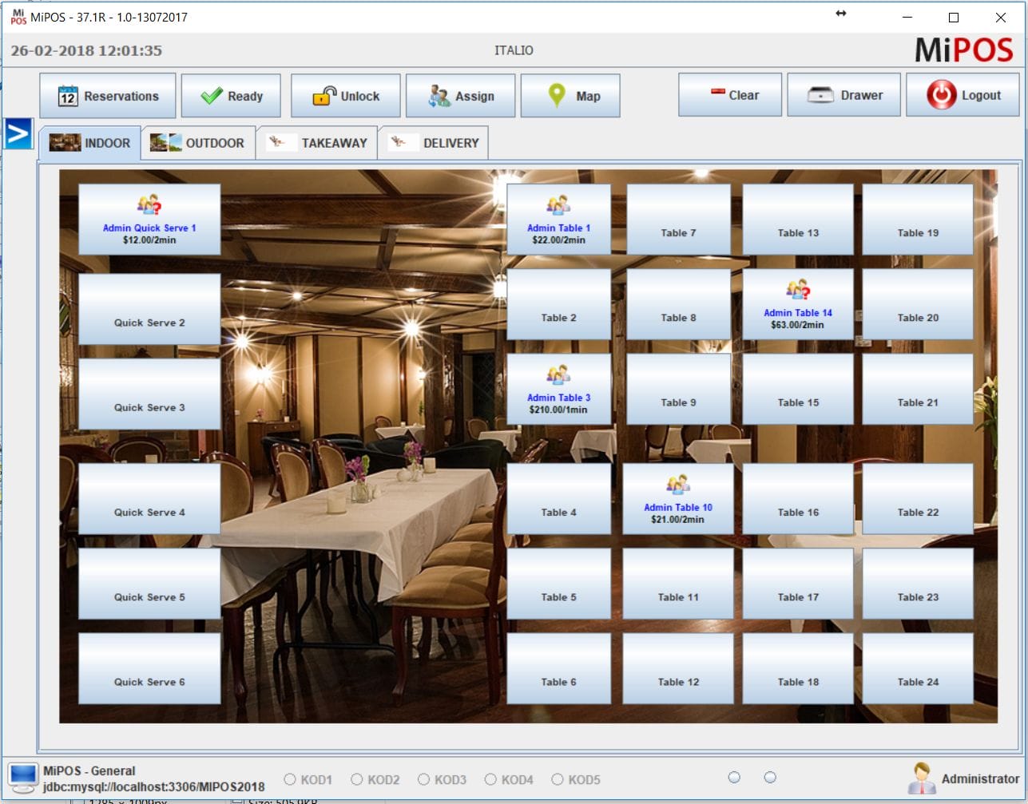Image resolution: width=1028 pixels, height=804 pixels.
Task: Open Table 24 in the floor plan
Action: click(x=918, y=668)
